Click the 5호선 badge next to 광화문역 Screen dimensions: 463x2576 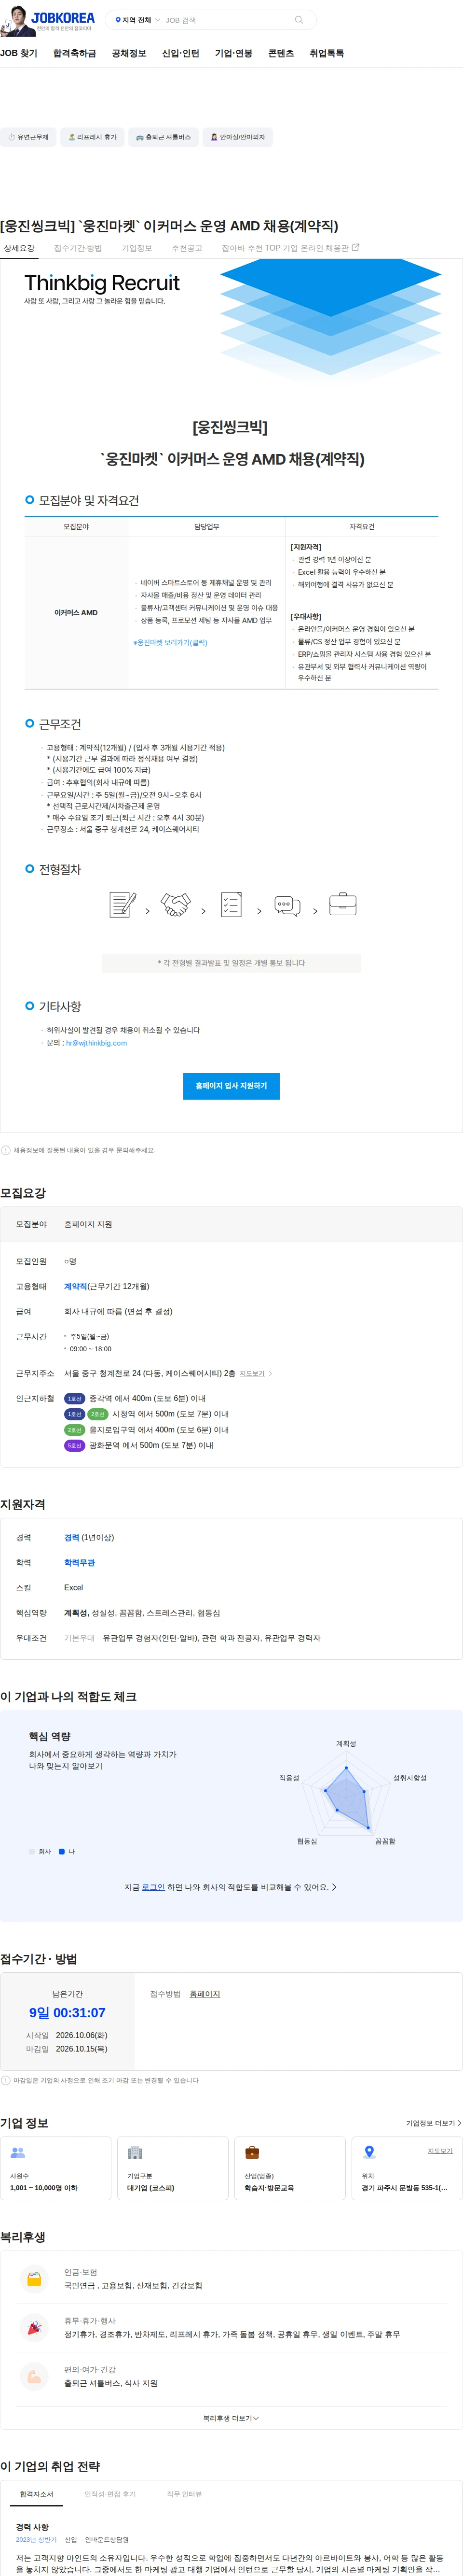74,1445
